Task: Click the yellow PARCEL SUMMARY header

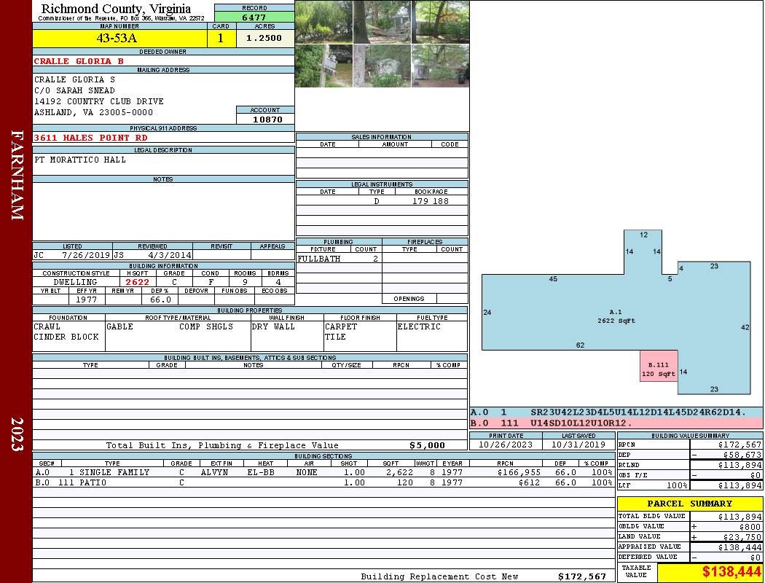Action: point(689,504)
